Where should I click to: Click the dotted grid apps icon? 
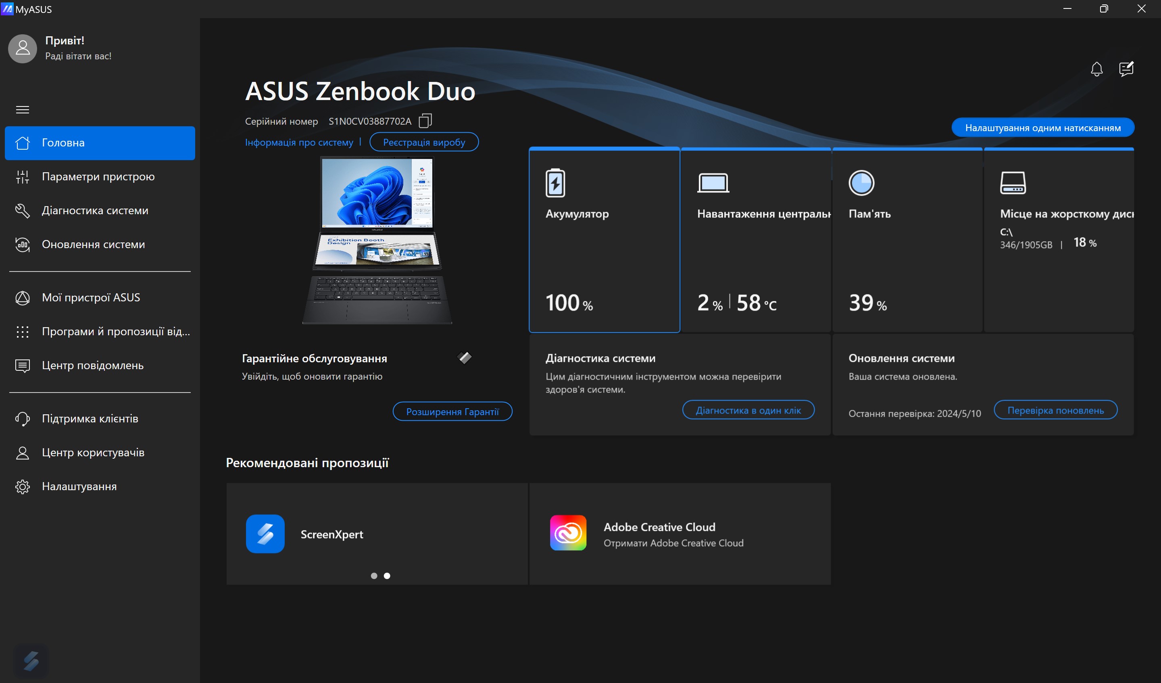(23, 332)
